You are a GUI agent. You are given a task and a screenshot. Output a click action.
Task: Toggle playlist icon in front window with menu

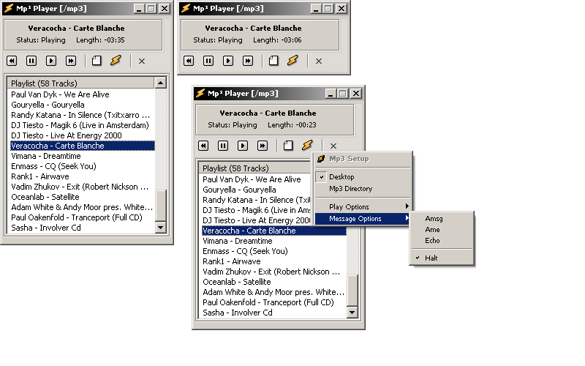(x=288, y=145)
